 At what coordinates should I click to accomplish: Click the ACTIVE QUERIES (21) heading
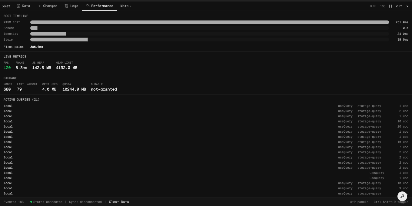tap(22, 100)
